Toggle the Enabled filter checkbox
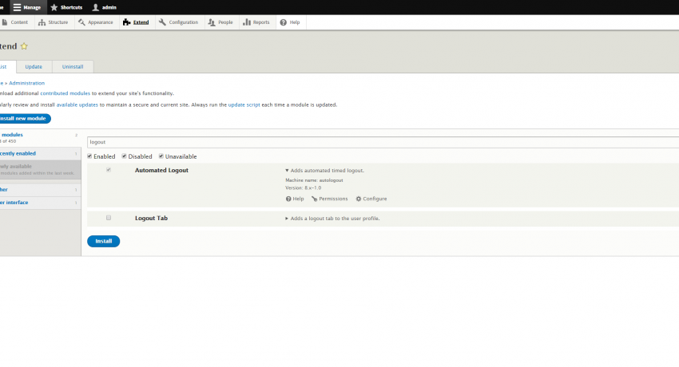 point(89,156)
